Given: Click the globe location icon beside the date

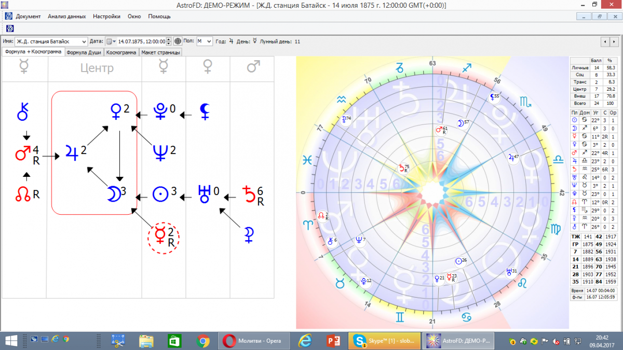Looking at the screenshot, I should point(178,41).
